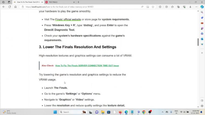The height and width of the screenshot is (115, 205).
Task: Open Read aloud from address bar
Action: [142, 7]
